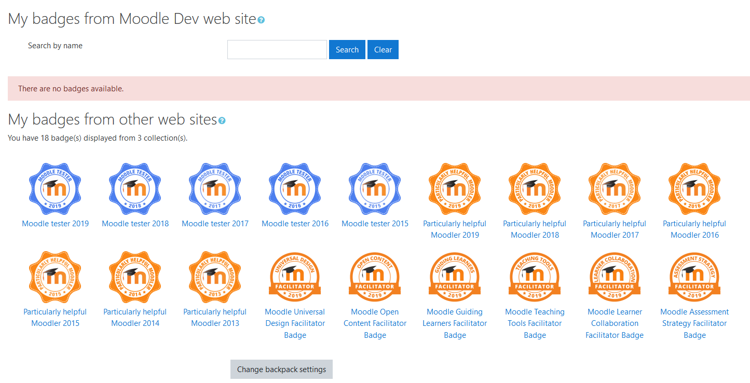Click Learner Collaboration Facilitator badge image
Image resolution: width=750 pixels, height=383 pixels.
click(x=615, y=277)
